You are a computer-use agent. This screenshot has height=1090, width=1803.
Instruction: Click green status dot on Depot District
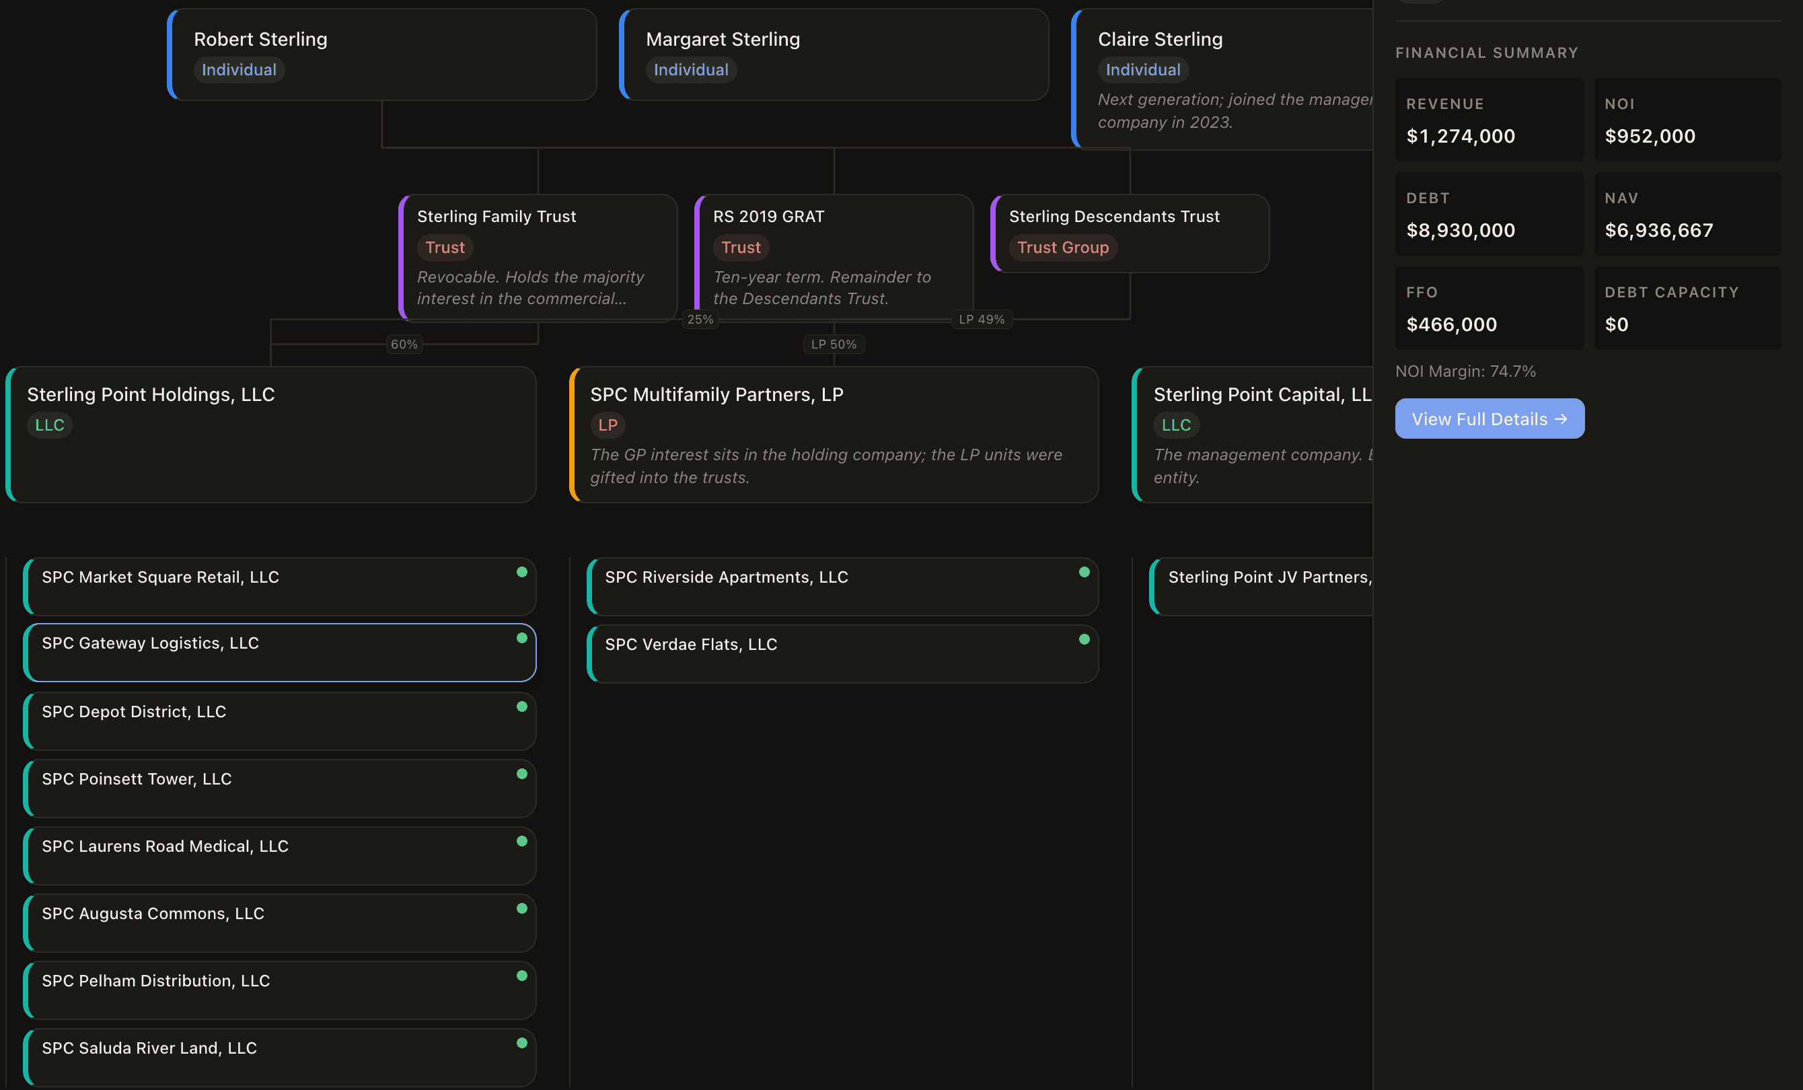click(522, 706)
